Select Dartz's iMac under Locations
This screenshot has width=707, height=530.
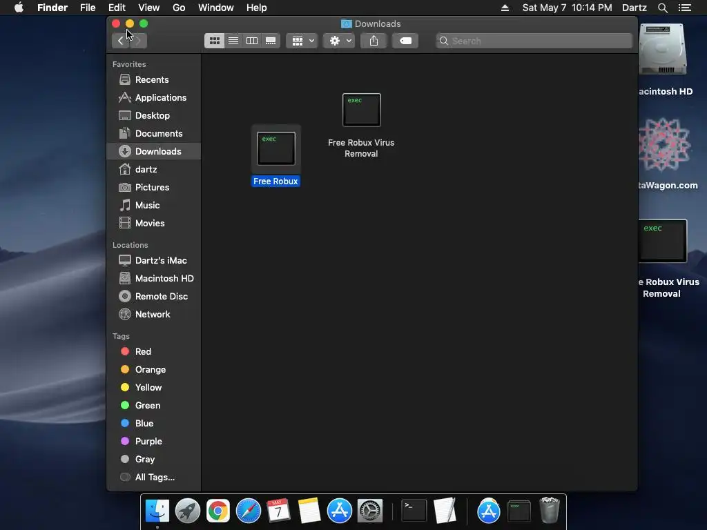click(154, 260)
